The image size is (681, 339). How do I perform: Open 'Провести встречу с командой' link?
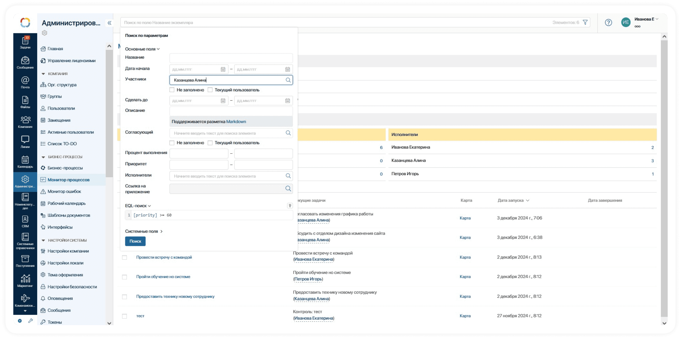(164, 257)
